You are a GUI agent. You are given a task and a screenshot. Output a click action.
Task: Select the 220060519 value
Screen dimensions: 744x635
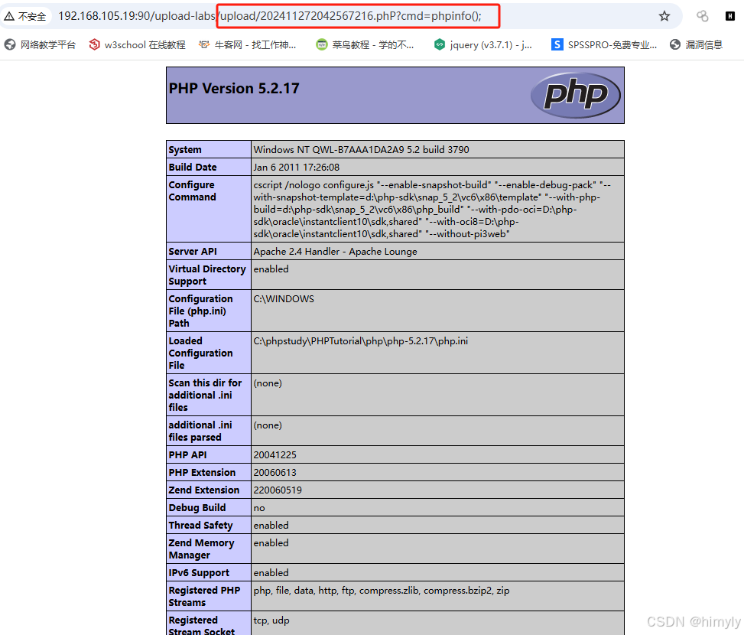[278, 490]
